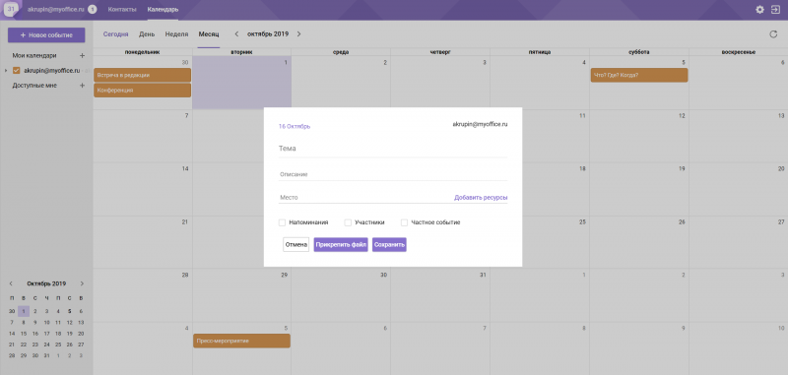Click the 'Тема' input field

point(393,149)
